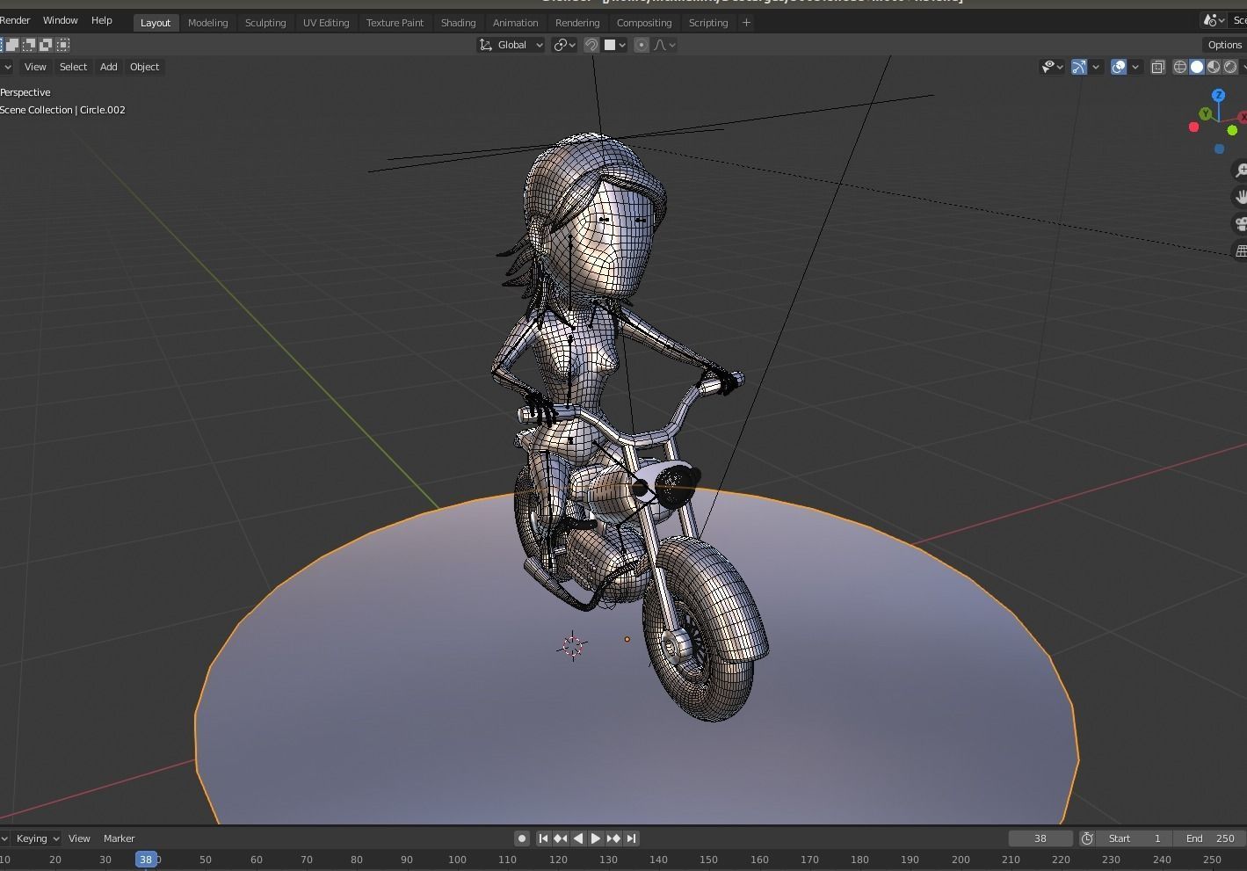Toggle the preview range clock icon
The image size is (1247, 871).
1087,838
